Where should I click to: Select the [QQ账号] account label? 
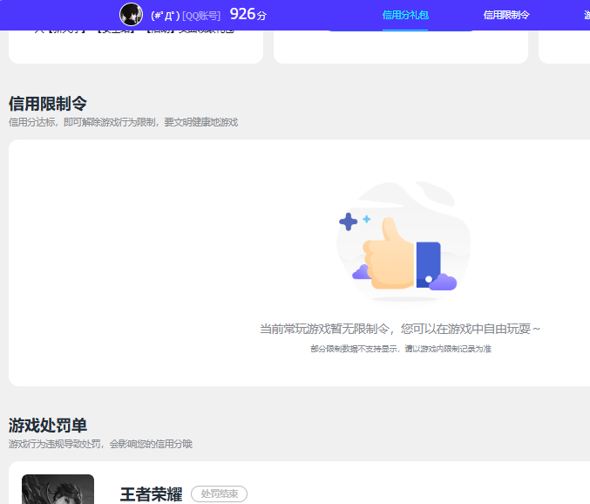[201, 16]
